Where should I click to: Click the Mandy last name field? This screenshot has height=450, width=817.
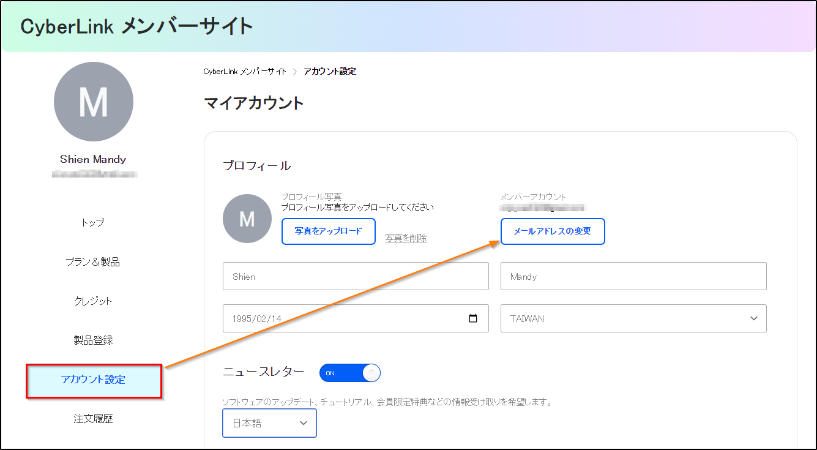click(x=633, y=276)
